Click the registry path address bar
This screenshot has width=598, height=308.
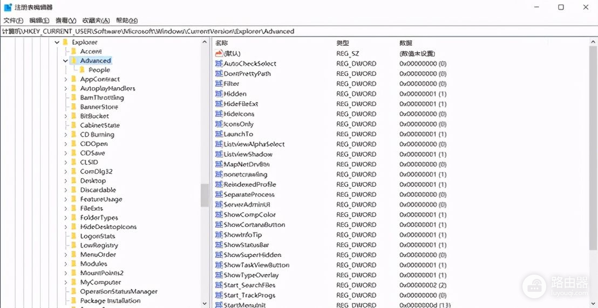pos(297,31)
